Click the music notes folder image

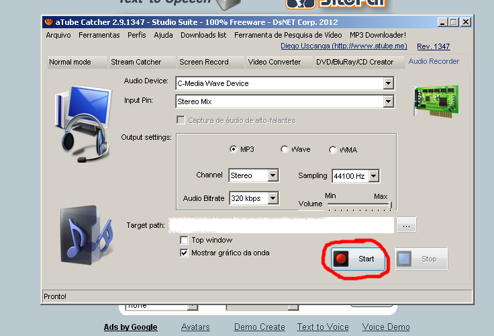click(87, 235)
